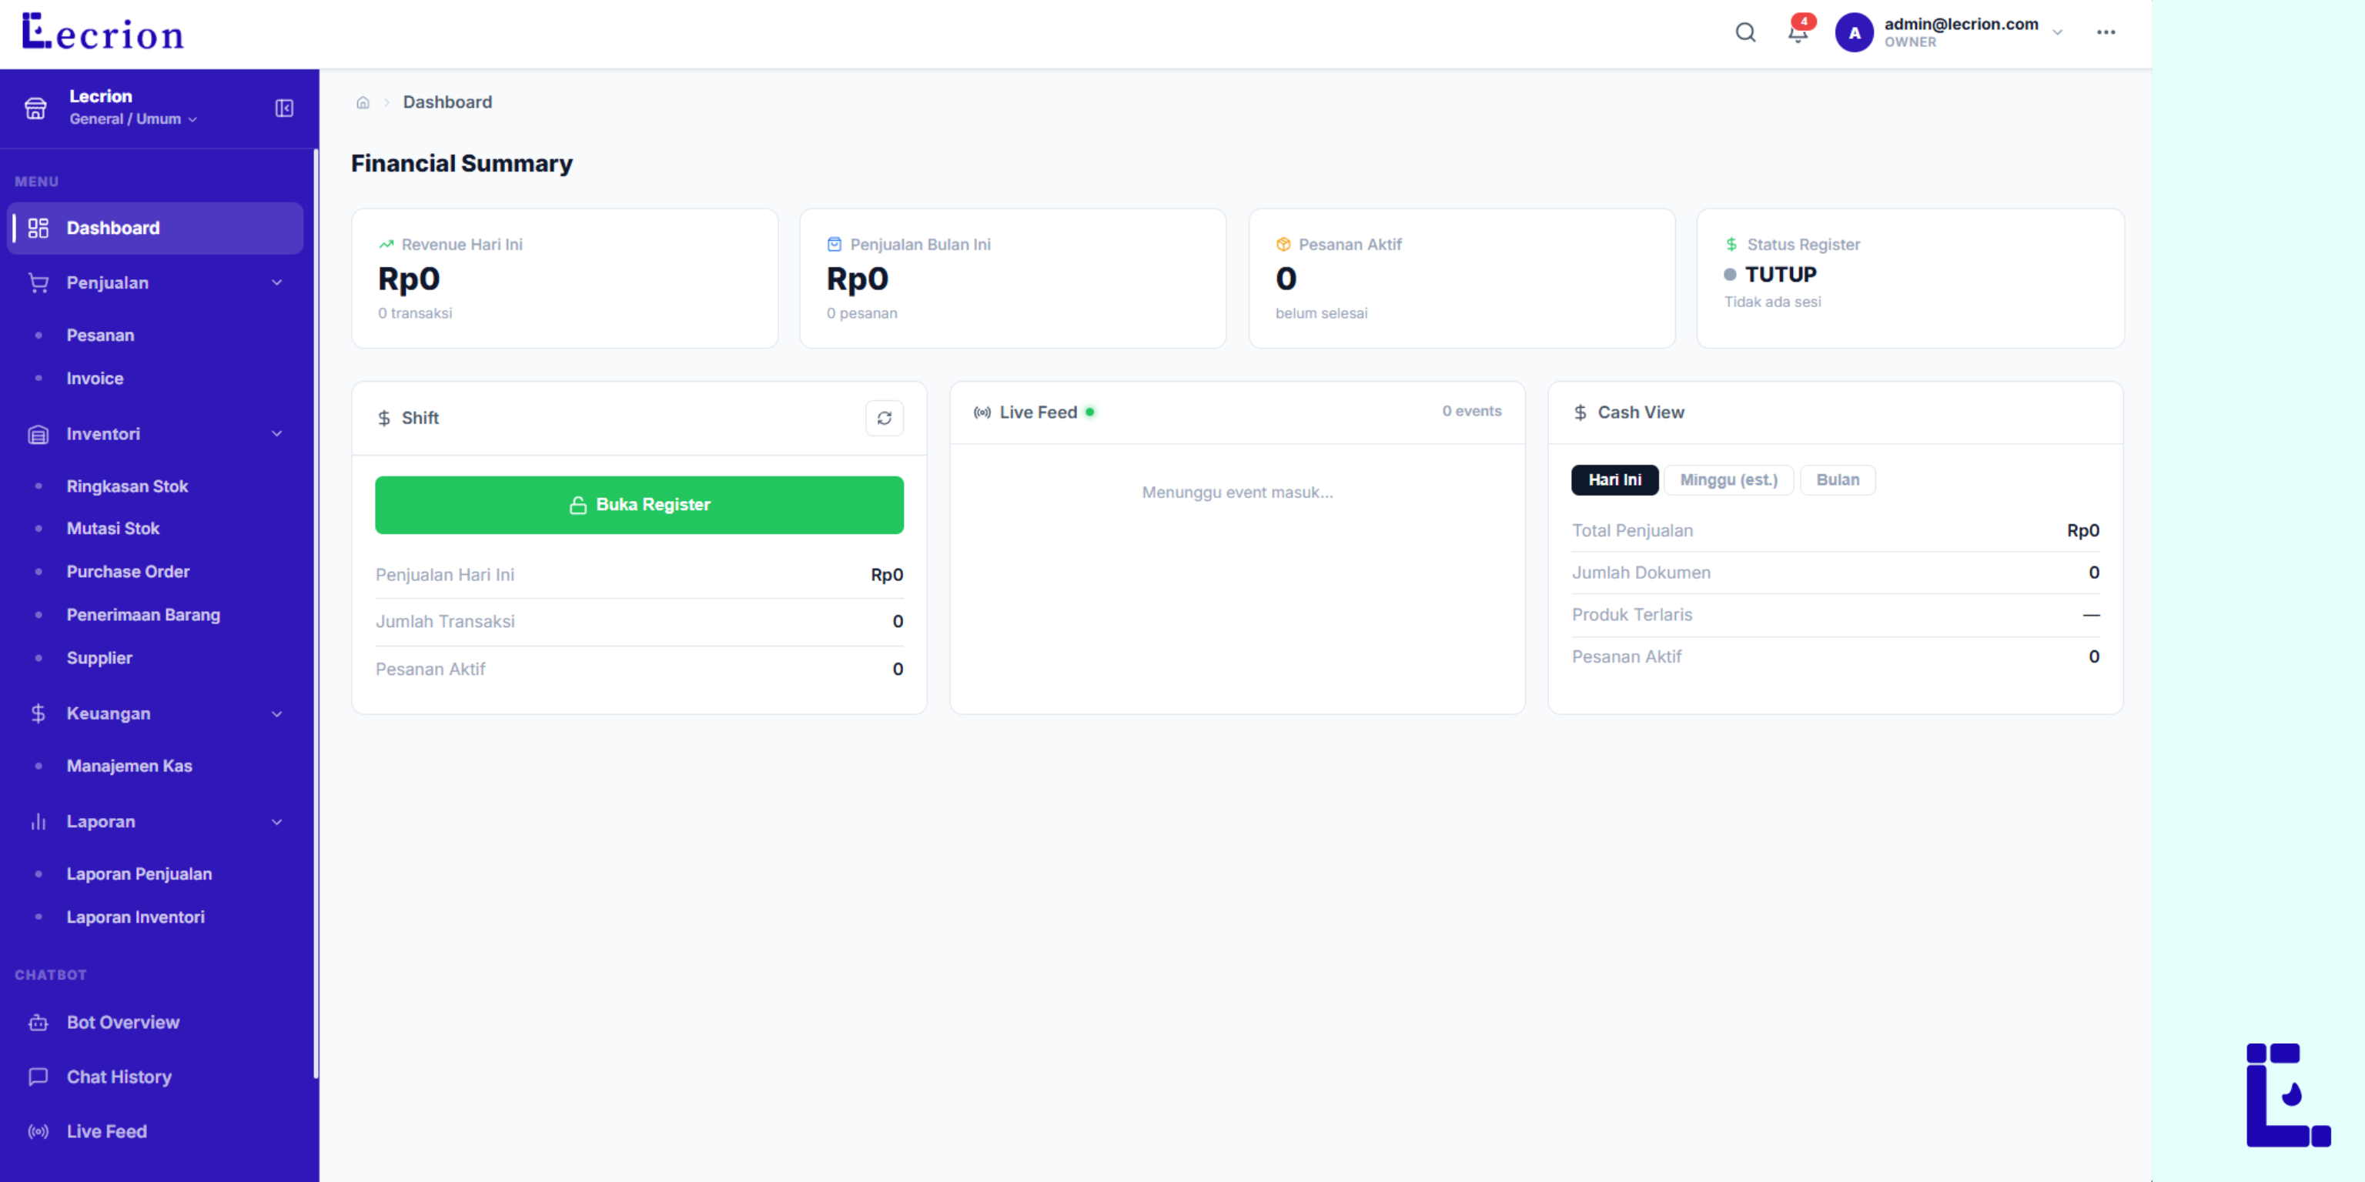Click the admin avatar circle
The image size is (2365, 1182).
tap(1854, 33)
